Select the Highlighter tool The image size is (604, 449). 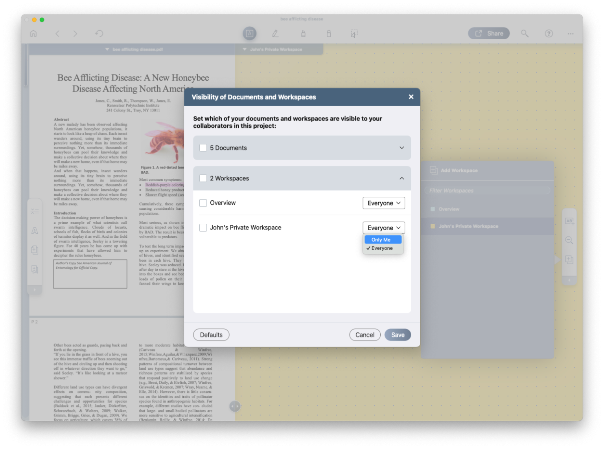(303, 33)
